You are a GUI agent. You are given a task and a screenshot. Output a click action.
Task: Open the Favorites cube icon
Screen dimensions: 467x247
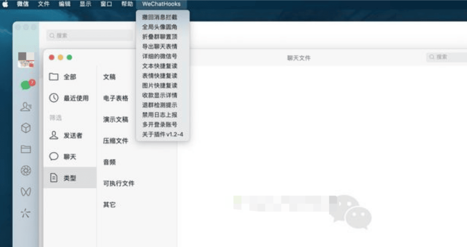click(x=26, y=128)
